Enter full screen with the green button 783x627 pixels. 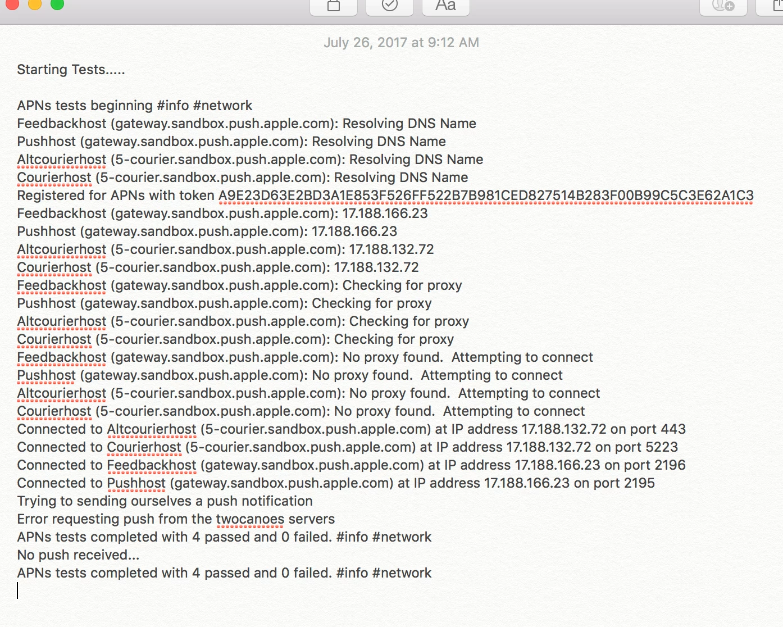57,4
